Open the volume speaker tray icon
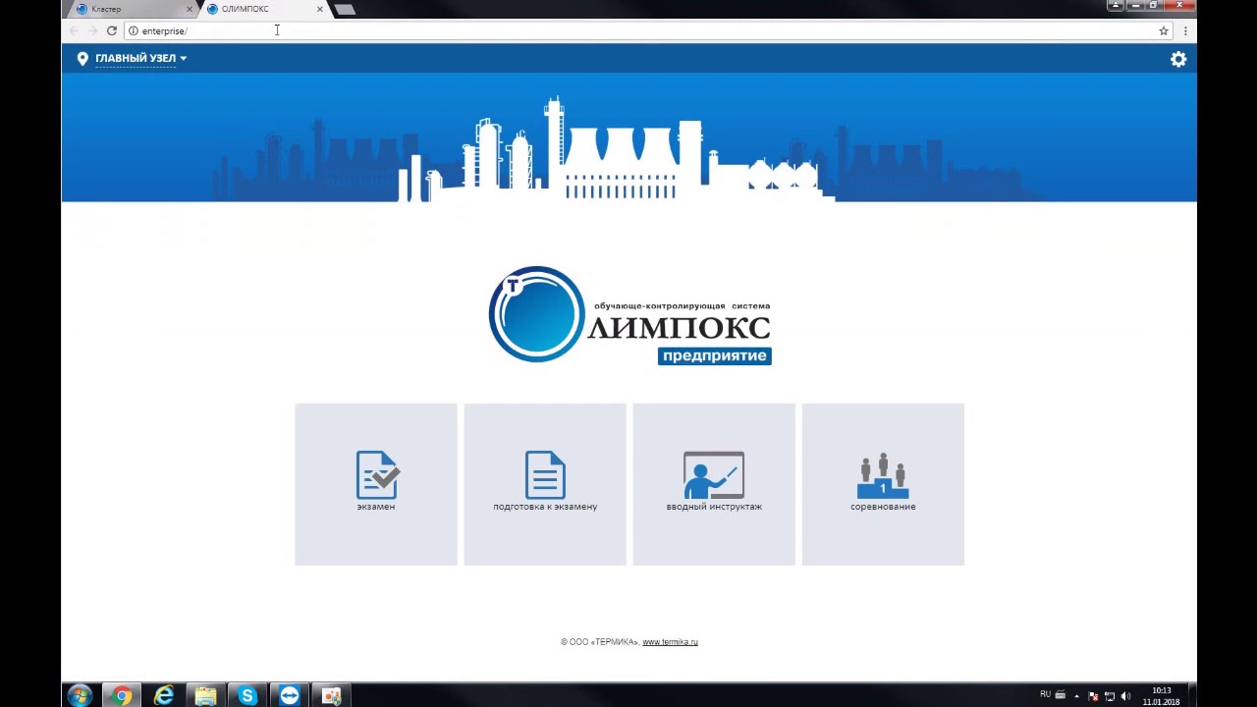 (1125, 696)
